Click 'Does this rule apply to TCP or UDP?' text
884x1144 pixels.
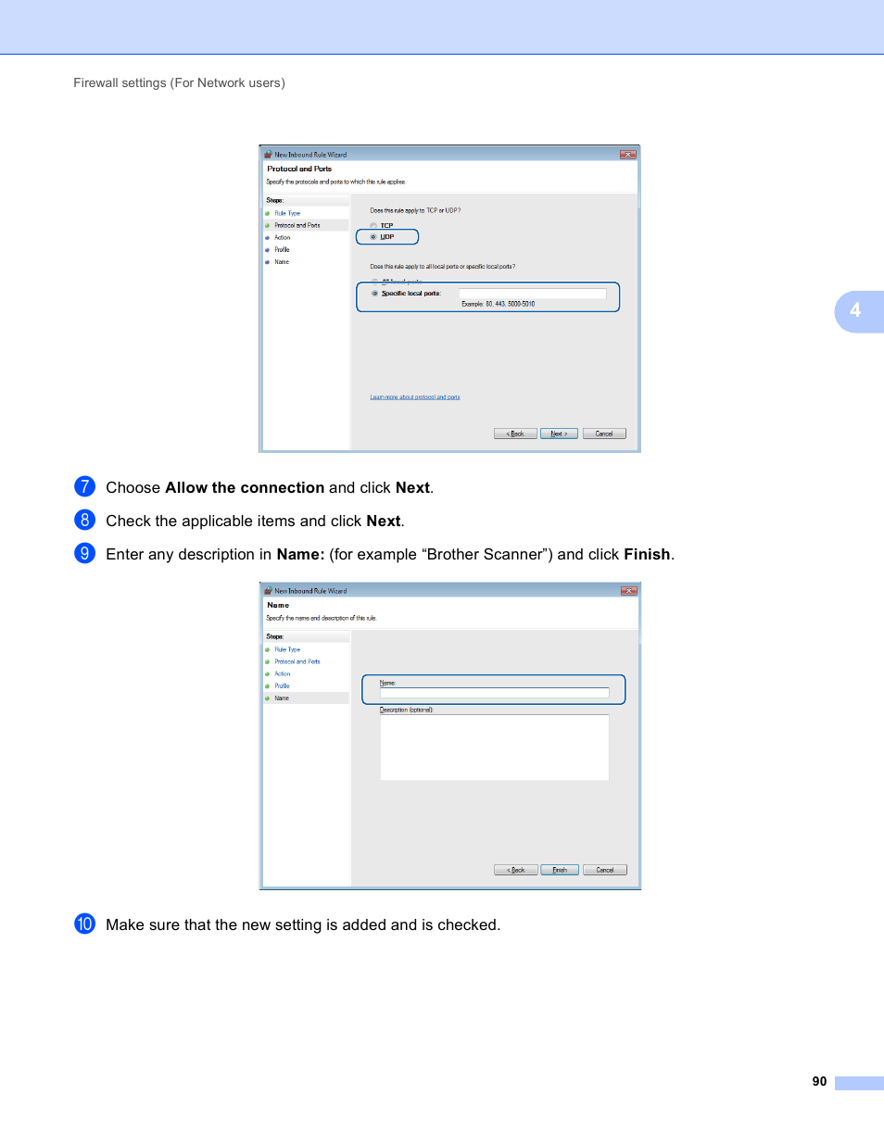pyautogui.click(x=415, y=210)
